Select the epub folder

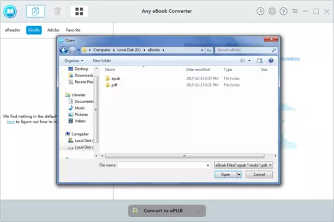click(116, 78)
